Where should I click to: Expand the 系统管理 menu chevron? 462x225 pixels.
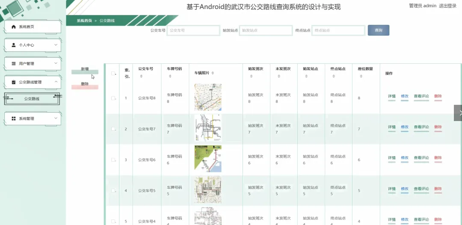pos(56,118)
